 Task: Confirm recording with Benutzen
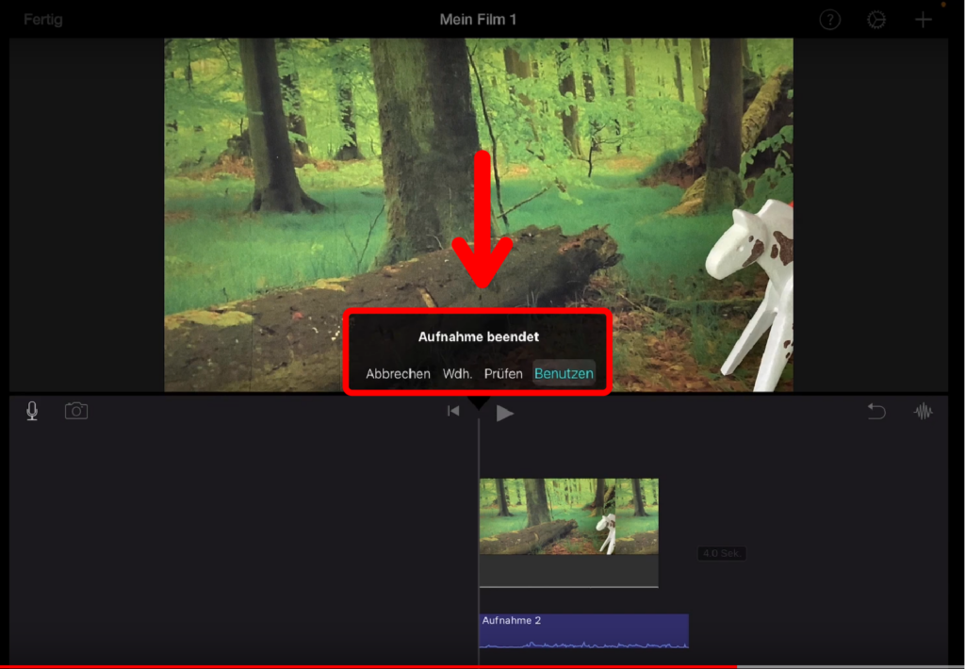pyautogui.click(x=564, y=374)
